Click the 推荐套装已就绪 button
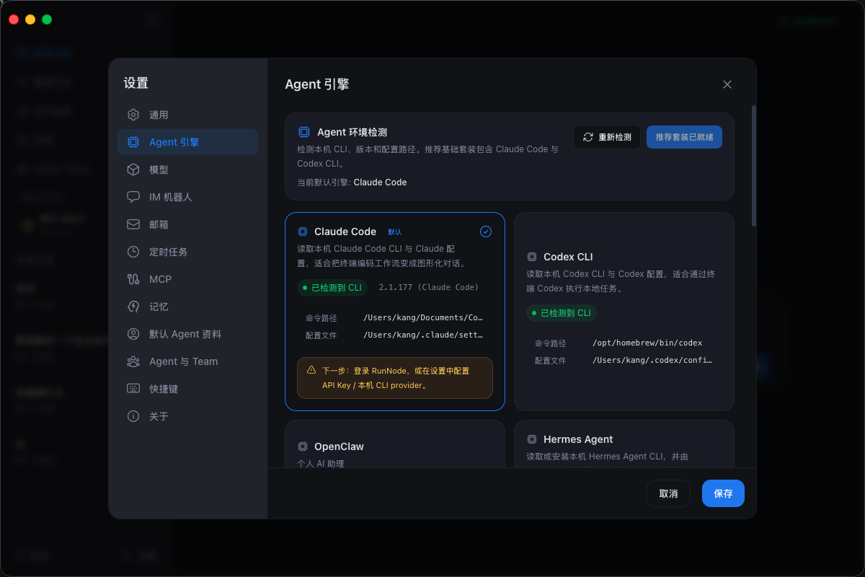The height and width of the screenshot is (577, 865). pyautogui.click(x=684, y=137)
